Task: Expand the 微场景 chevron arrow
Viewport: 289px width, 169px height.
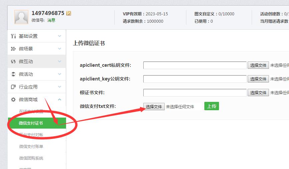Action: 60,49
